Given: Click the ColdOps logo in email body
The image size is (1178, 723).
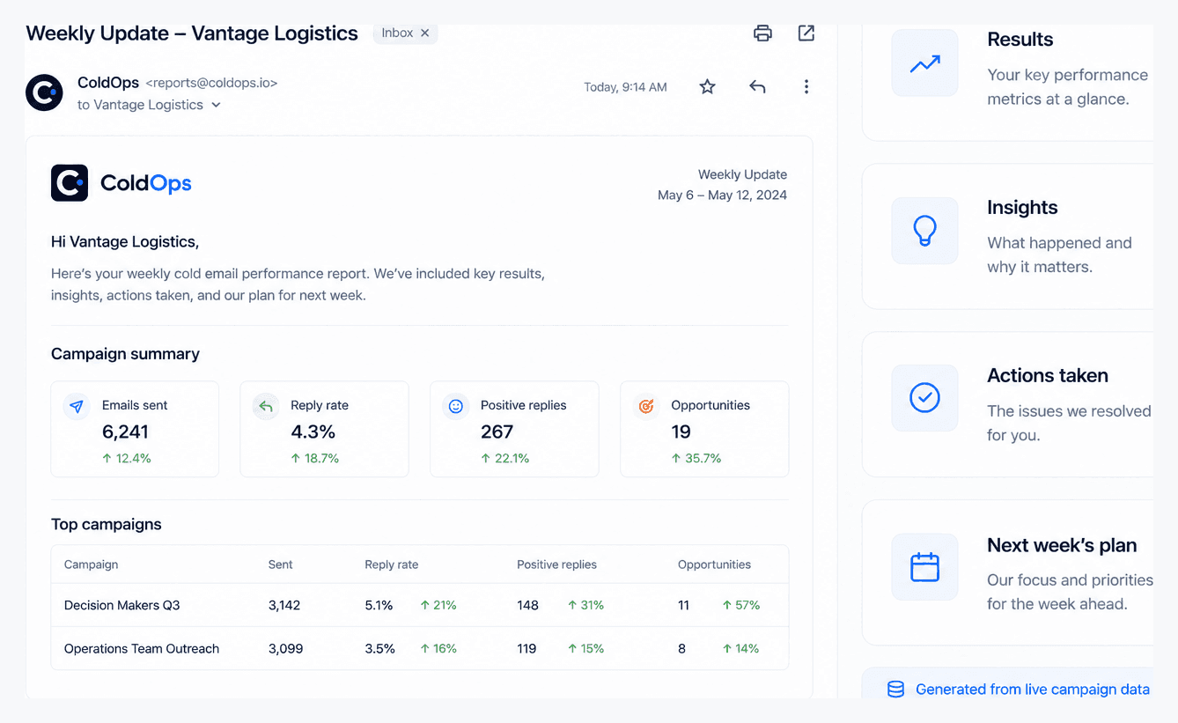Looking at the screenshot, I should tap(121, 183).
